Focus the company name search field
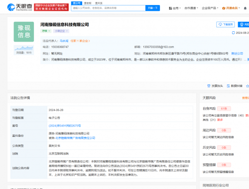249x189 pixels. [109, 8]
